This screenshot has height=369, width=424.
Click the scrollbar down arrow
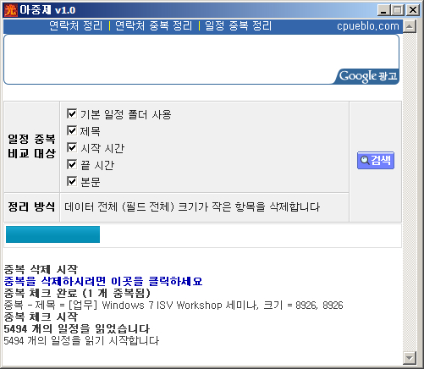tap(410, 358)
